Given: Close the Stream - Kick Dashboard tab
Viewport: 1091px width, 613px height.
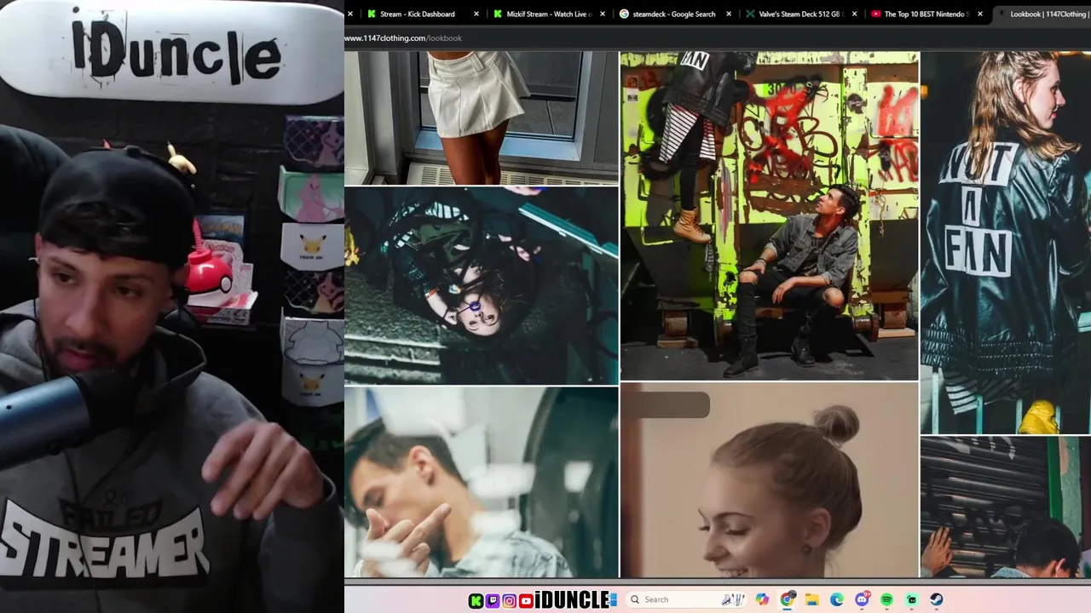Looking at the screenshot, I should [476, 14].
